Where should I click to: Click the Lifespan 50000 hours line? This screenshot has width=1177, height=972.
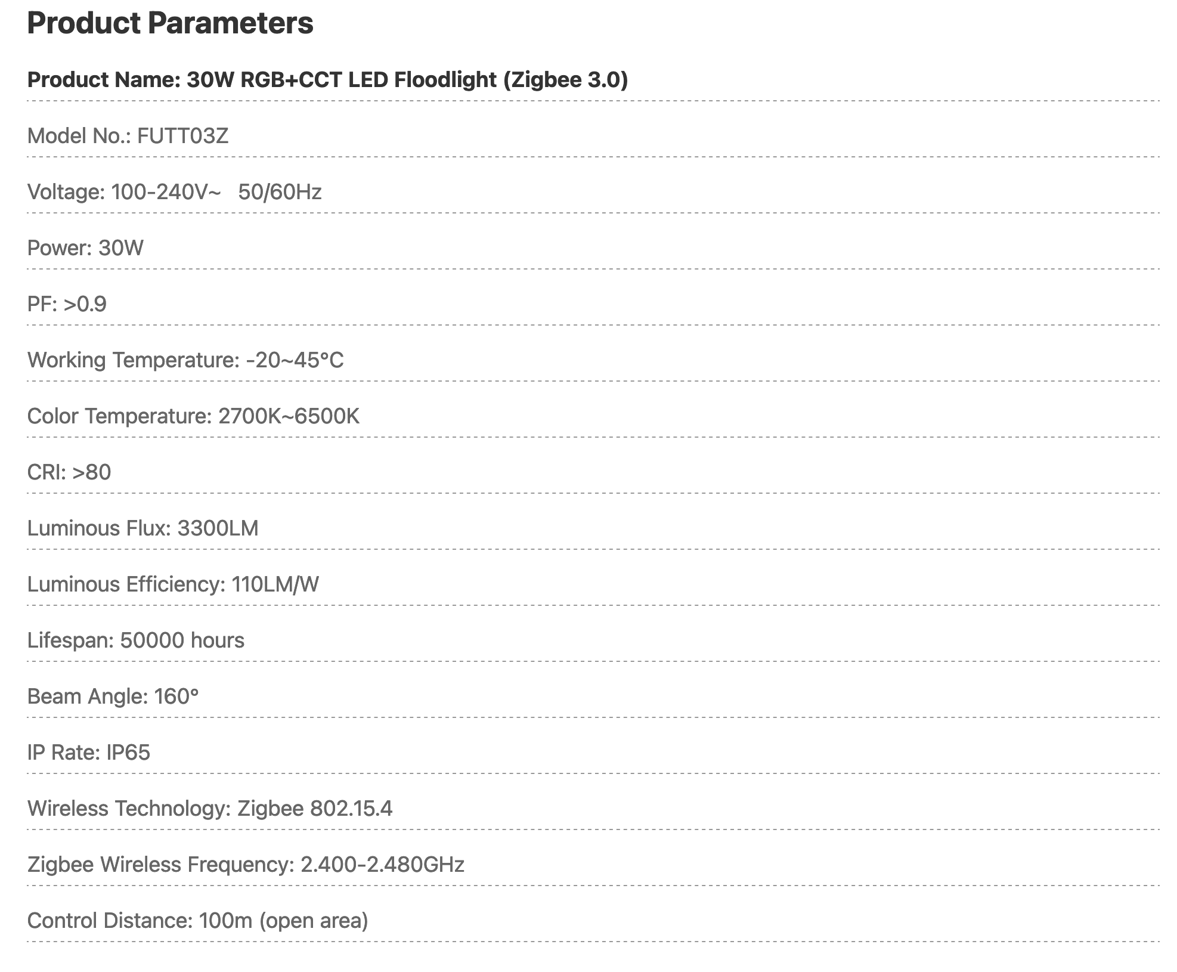(x=136, y=640)
